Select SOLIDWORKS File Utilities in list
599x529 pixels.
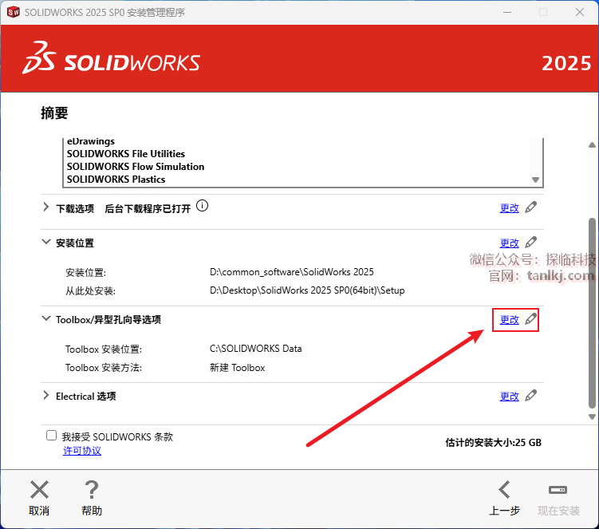[126, 154]
